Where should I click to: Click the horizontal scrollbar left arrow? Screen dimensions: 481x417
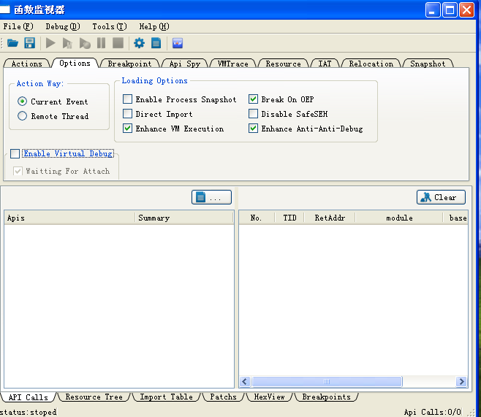coord(245,381)
